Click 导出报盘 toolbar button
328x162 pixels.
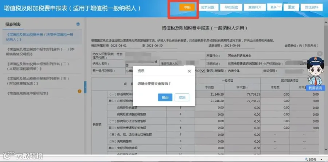coord(231,7)
